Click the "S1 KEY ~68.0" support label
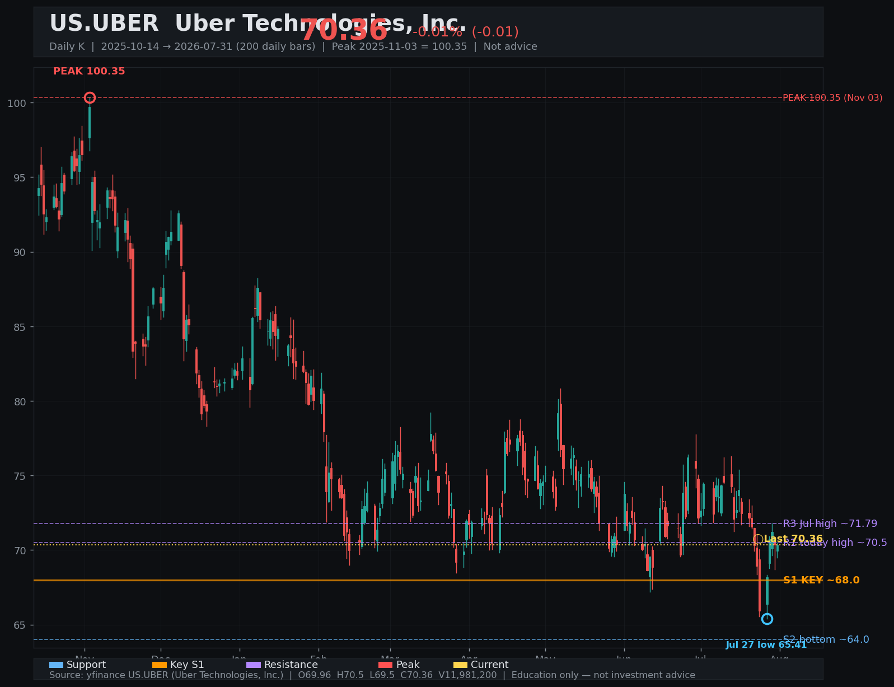894x687 pixels. click(821, 581)
